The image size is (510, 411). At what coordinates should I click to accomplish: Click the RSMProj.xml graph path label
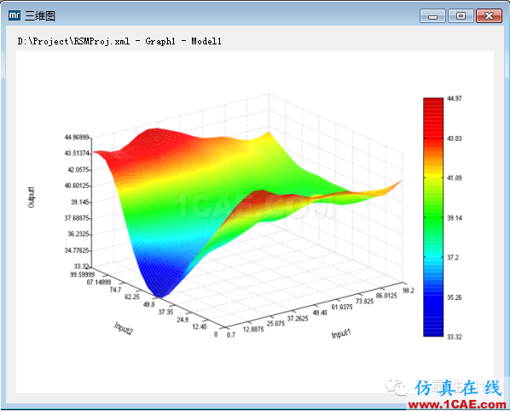pos(119,41)
